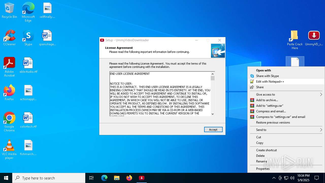The width and height of the screenshot is (325, 183).
Task: Choose Cut in the context menu
Action: [x=286, y=137]
